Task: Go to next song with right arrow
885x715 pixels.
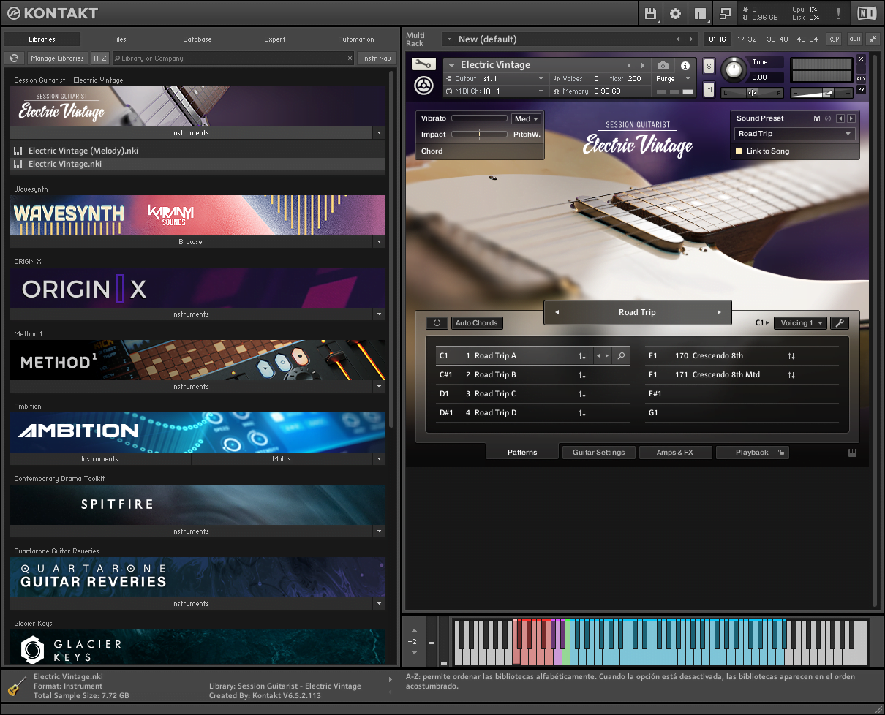Action: (x=719, y=312)
